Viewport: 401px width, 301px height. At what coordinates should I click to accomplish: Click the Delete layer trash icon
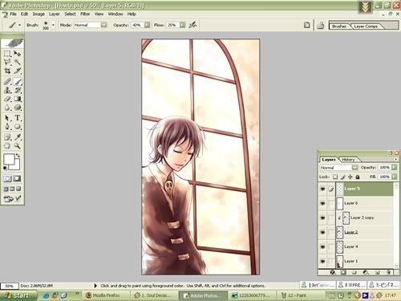pos(388,272)
